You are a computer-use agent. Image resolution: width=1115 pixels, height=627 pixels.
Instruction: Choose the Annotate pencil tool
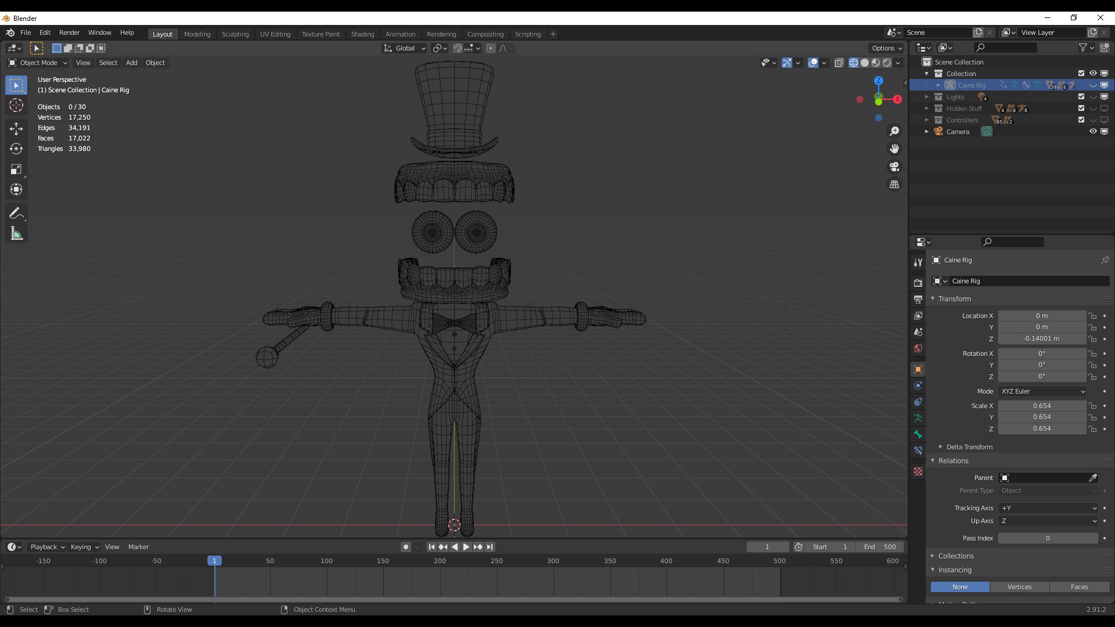[x=16, y=214]
